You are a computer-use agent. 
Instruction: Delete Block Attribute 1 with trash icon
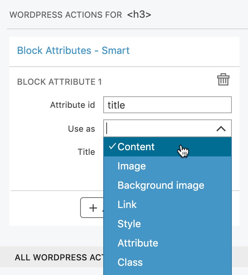coord(223,79)
